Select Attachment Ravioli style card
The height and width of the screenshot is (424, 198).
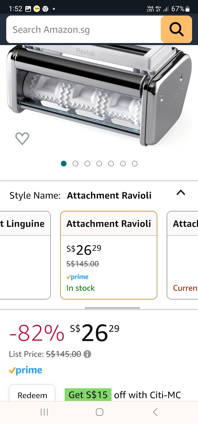coord(109,255)
